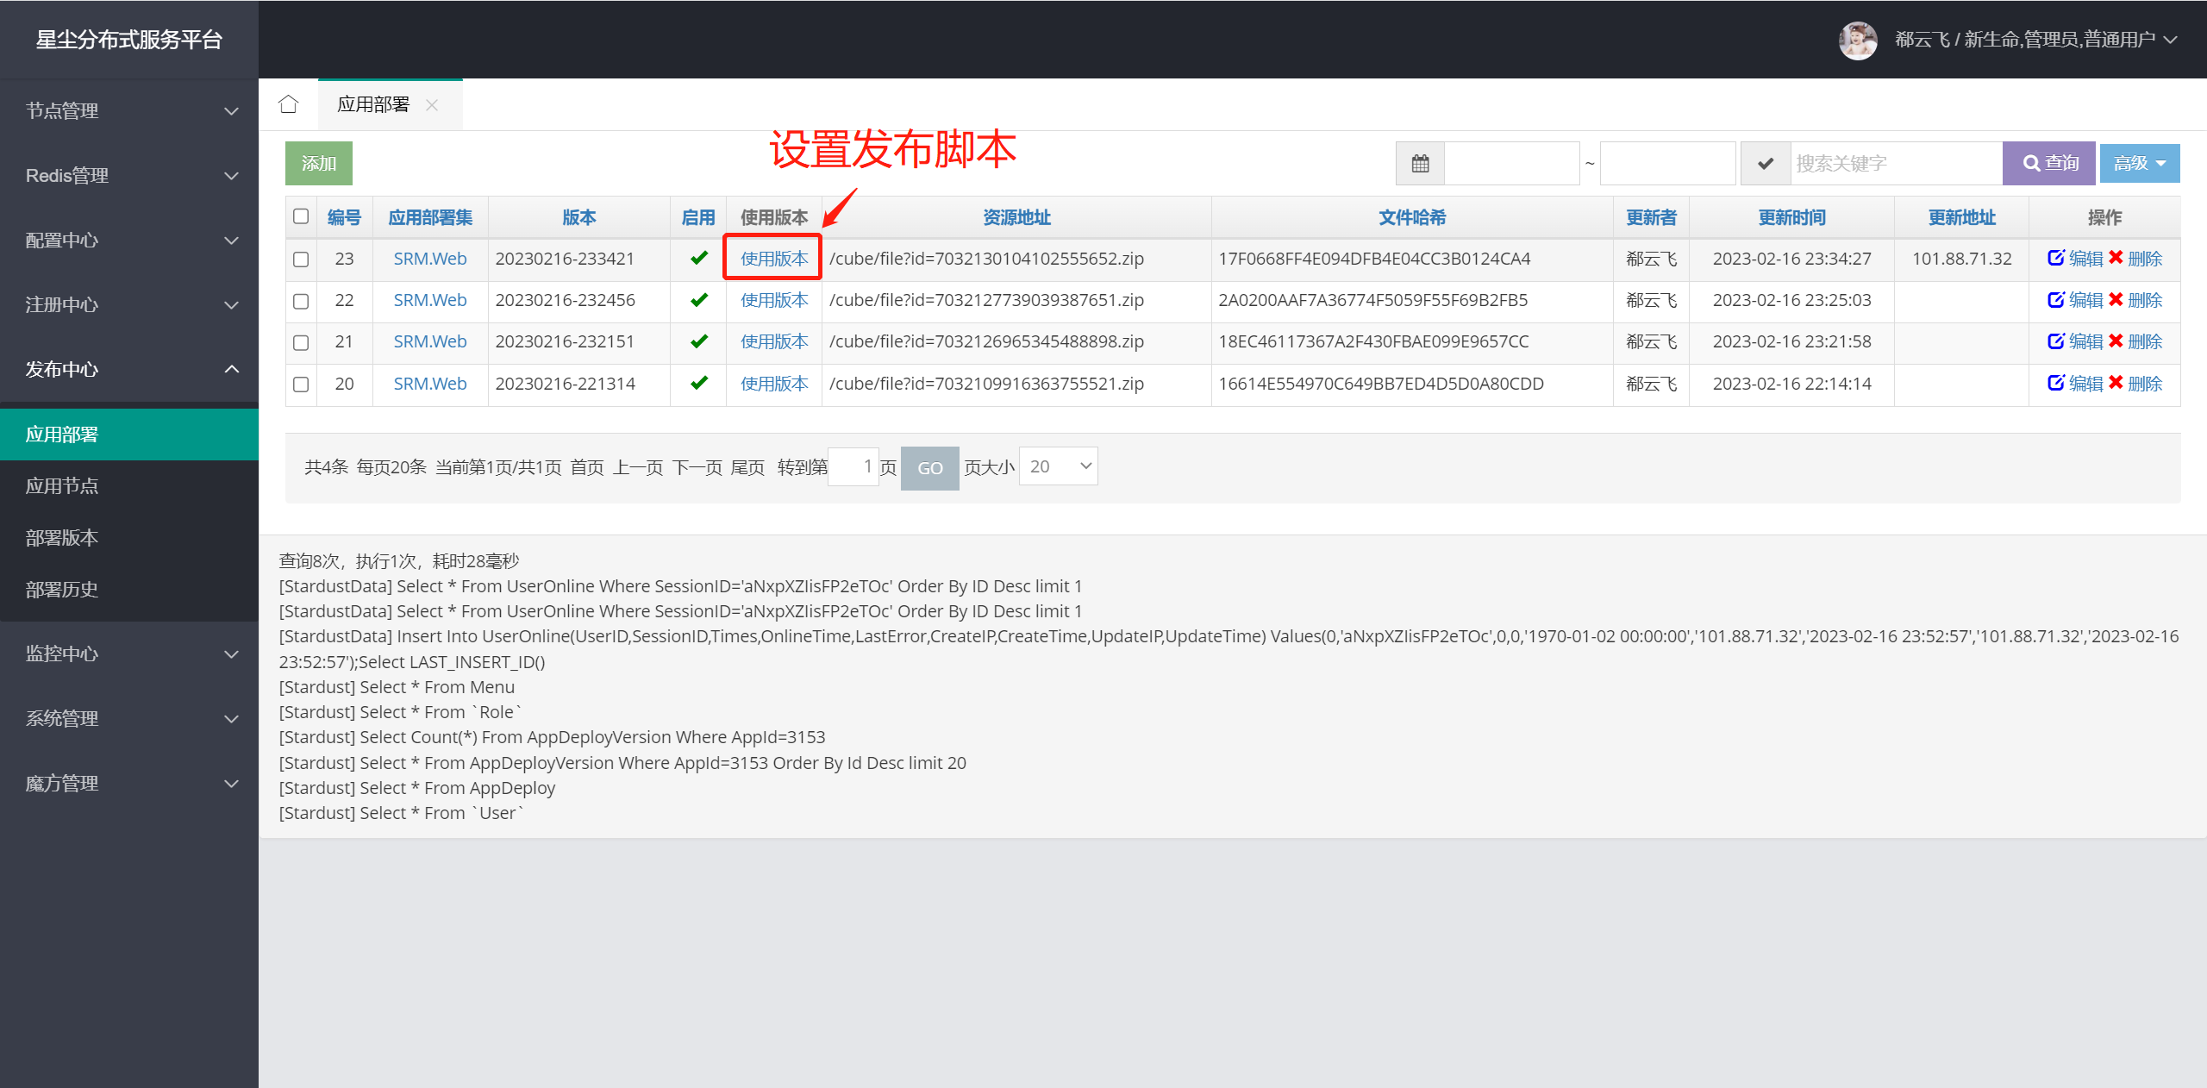Click the 首页 first page link

(x=587, y=467)
